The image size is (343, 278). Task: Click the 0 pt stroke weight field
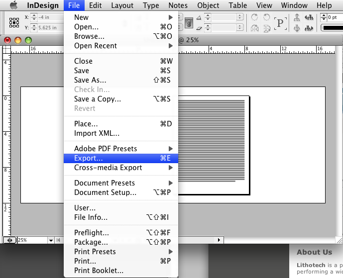(335, 17)
